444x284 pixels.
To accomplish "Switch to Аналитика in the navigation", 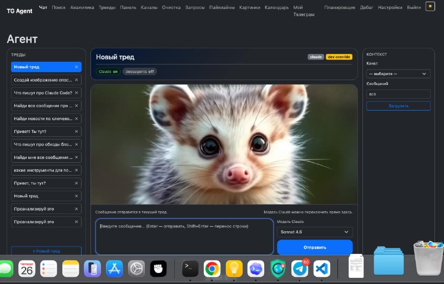I will coord(82,7).
